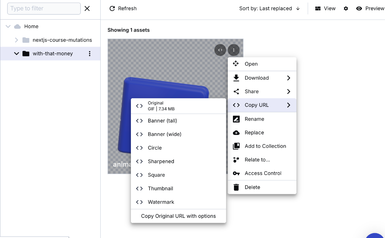385x238 pixels.
Task: Select Copy Original URL with options
Action: coord(178,216)
